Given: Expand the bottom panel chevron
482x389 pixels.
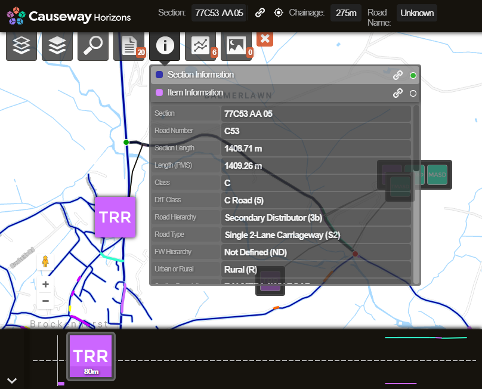Looking at the screenshot, I should point(11,380).
